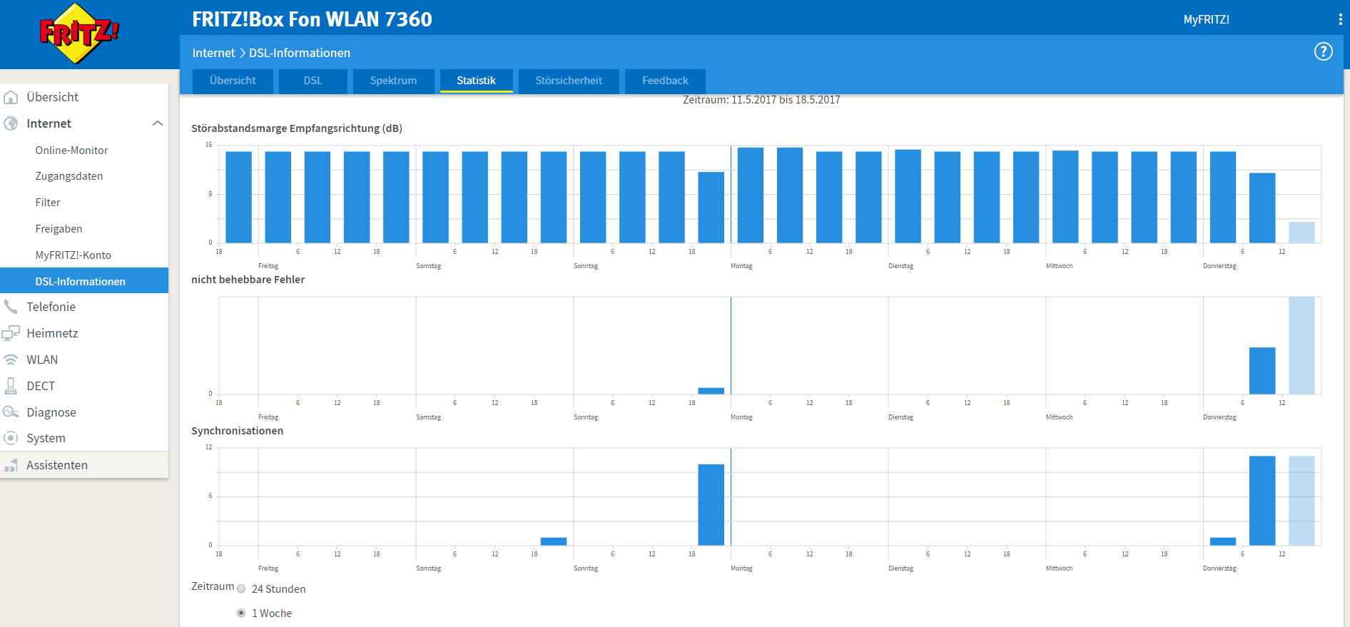Click the WLAN wifi icon
1350x627 pixels.
pyautogui.click(x=11, y=360)
